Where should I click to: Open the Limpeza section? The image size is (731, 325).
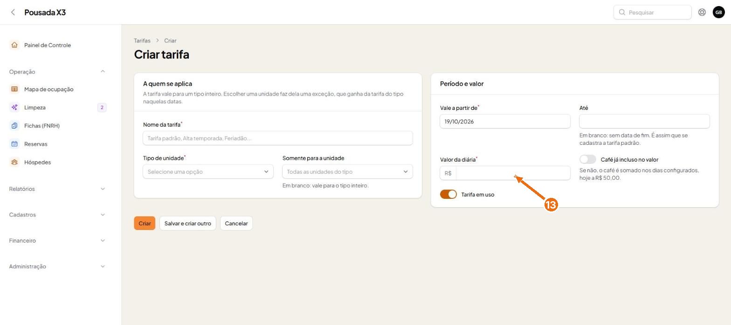tap(35, 108)
